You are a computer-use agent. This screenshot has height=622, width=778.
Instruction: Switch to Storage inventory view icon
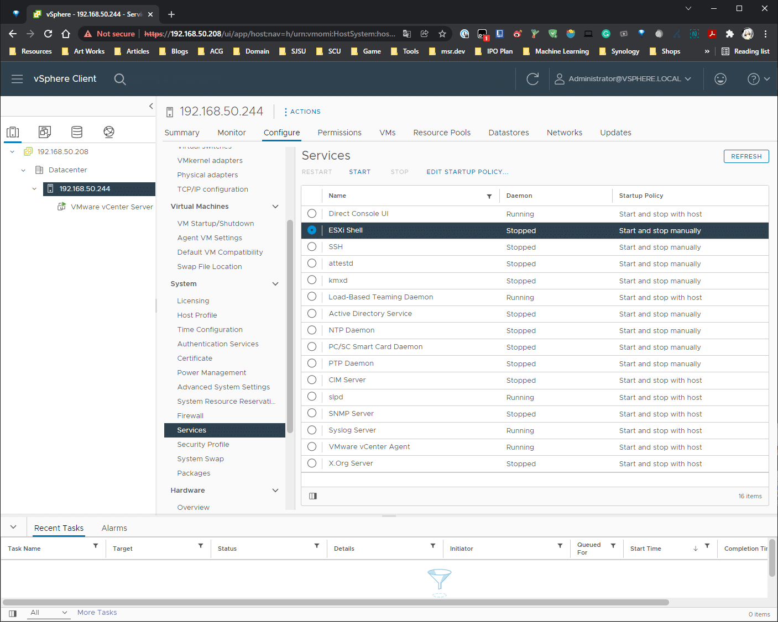tap(77, 132)
